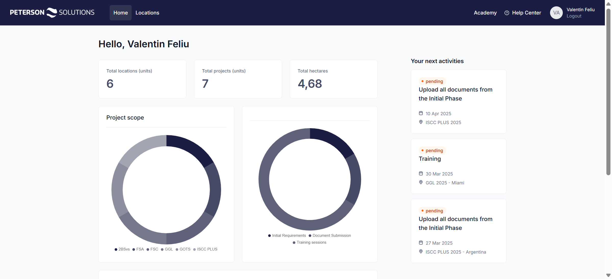Click the VA user avatar
The width and height of the screenshot is (612, 279).
(x=556, y=13)
